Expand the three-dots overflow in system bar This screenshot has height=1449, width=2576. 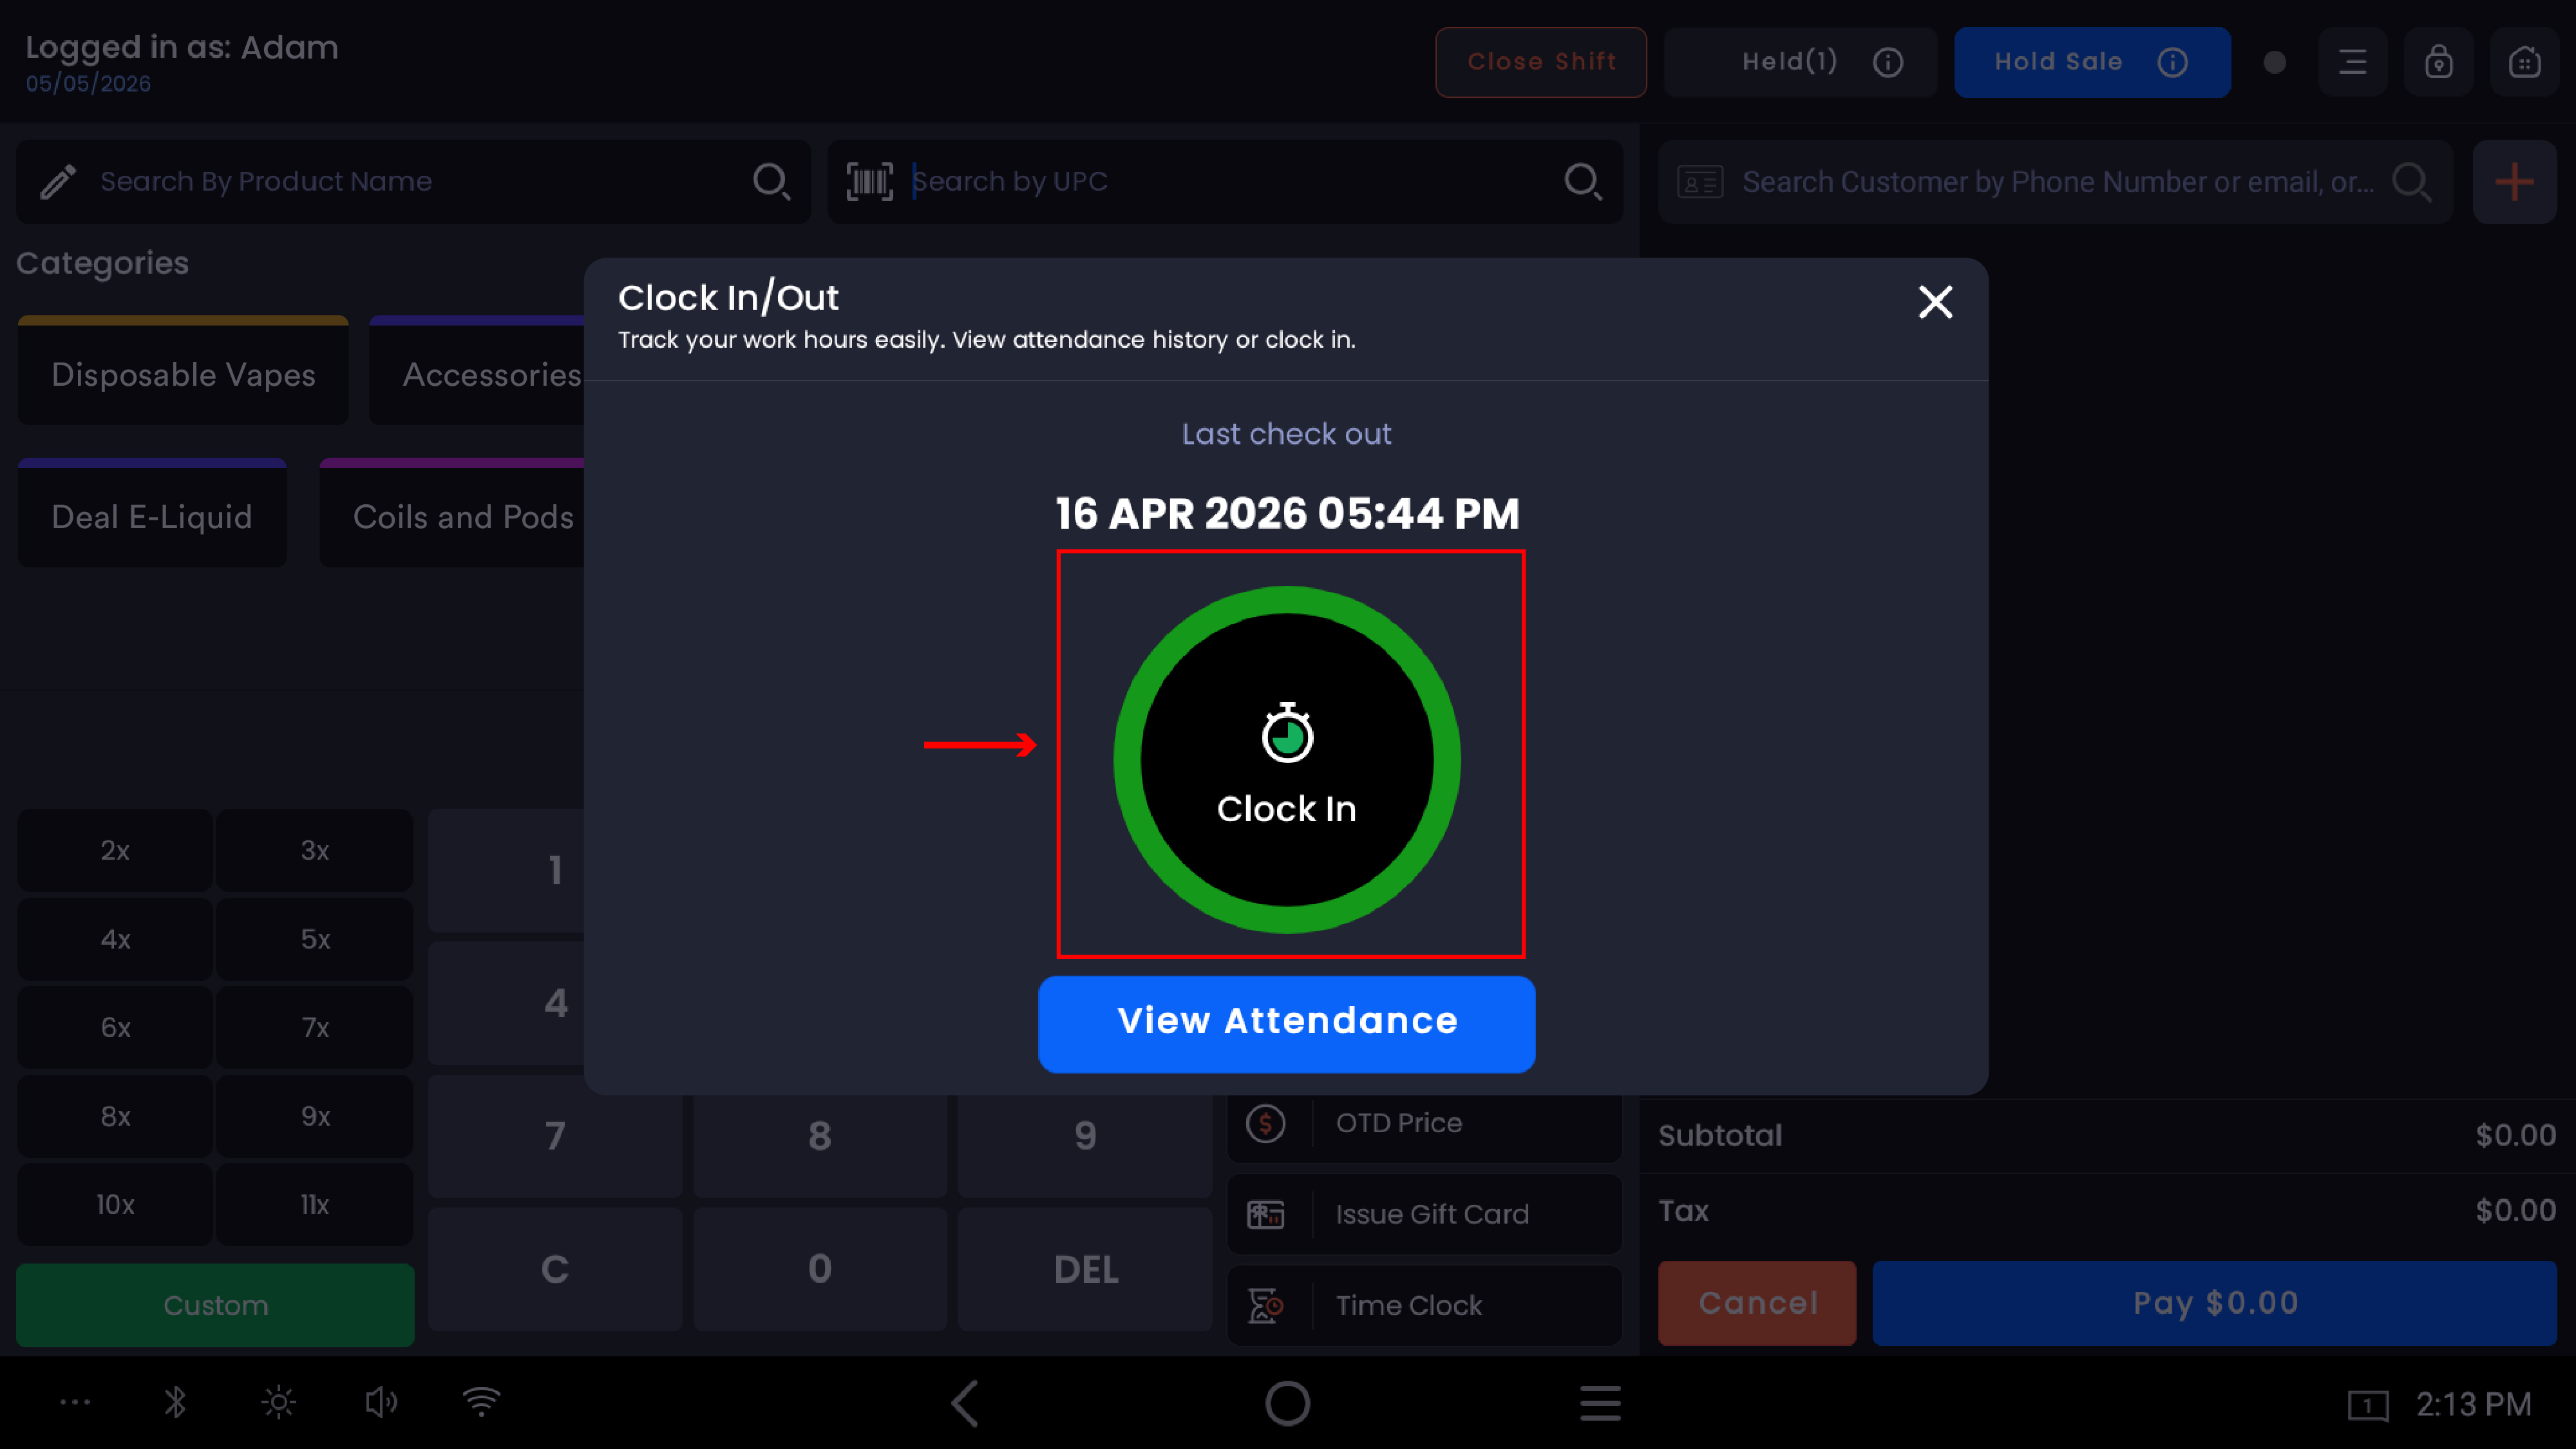75,1402
